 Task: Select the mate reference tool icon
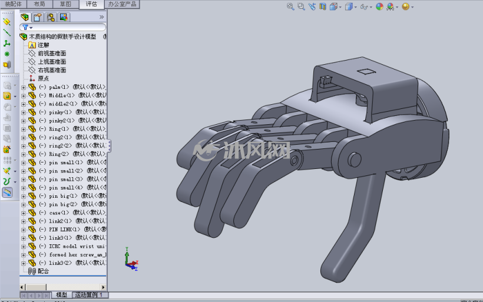7,65
